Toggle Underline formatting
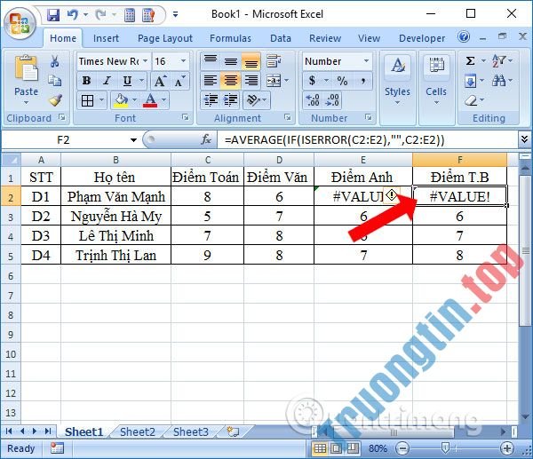The image size is (533, 459). pos(127,81)
